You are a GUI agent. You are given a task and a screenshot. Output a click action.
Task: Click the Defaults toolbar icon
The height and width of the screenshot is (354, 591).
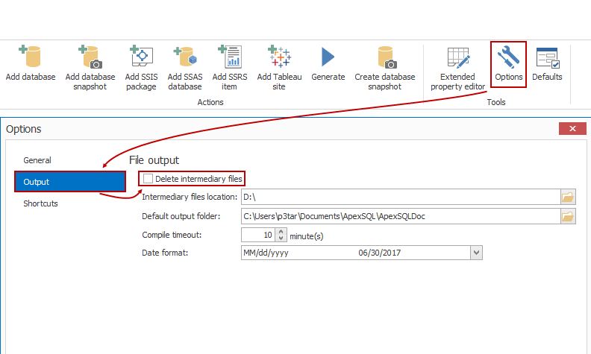click(x=547, y=58)
